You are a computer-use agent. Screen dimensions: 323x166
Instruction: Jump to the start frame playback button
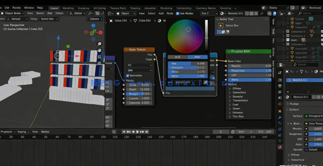pos(124,132)
